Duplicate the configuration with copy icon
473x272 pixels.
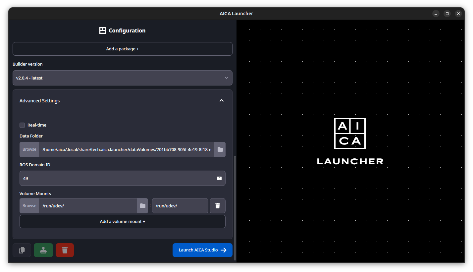click(x=22, y=250)
